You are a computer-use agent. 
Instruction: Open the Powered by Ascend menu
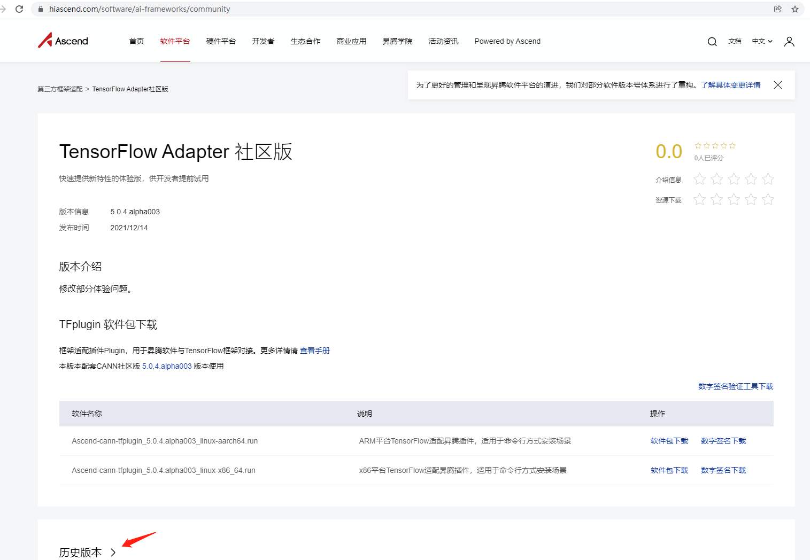[x=507, y=41]
